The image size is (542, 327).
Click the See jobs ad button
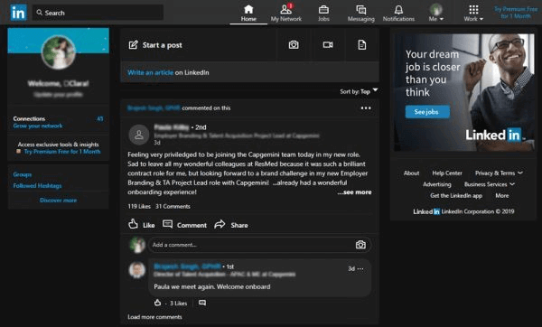click(x=427, y=112)
